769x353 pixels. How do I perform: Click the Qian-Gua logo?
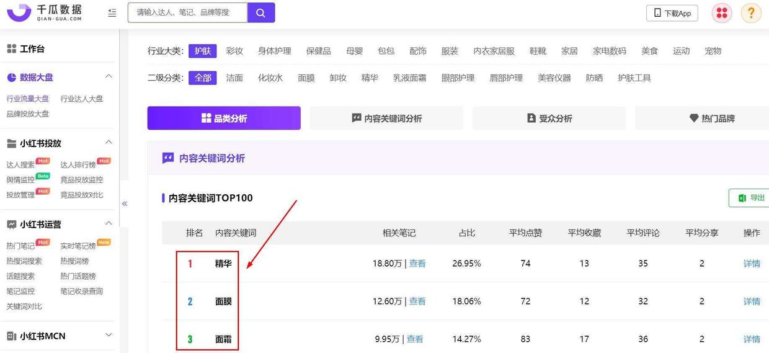[x=44, y=12]
